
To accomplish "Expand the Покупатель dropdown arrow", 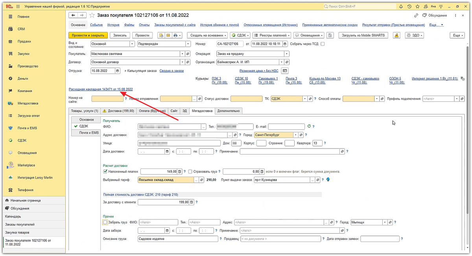I will tap(182, 54).
